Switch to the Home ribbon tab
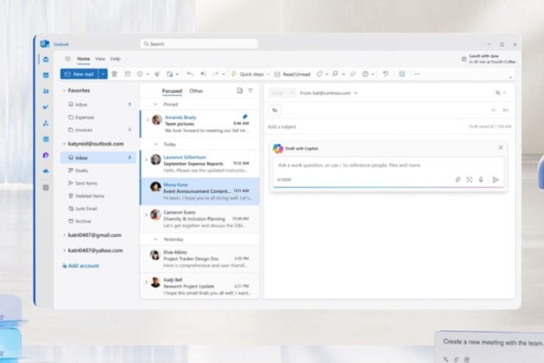 pyautogui.click(x=83, y=58)
